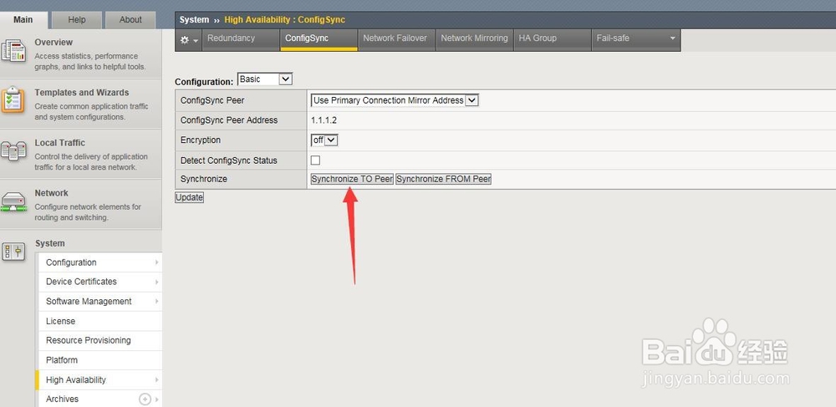
Task: Switch to the Main tab
Action: [x=23, y=20]
